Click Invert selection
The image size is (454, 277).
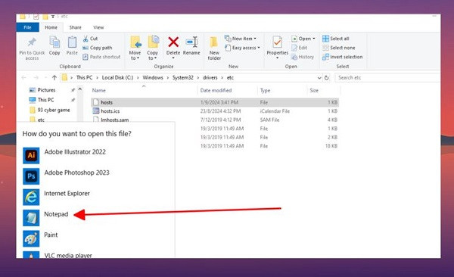[343, 57]
